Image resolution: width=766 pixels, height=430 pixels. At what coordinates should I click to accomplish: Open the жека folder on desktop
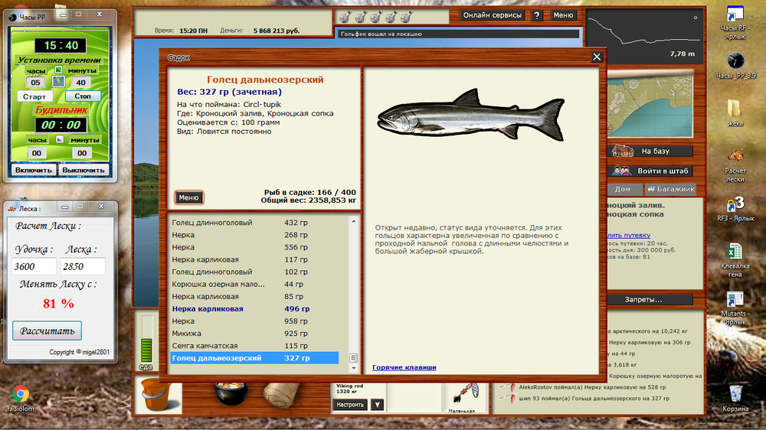pyautogui.click(x=735, y=112)
